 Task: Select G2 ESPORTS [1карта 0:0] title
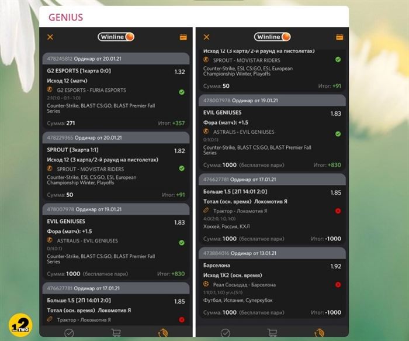[79, 71]
